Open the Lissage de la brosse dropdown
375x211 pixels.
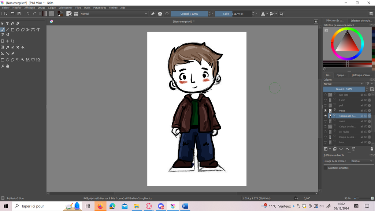point(361,161)
